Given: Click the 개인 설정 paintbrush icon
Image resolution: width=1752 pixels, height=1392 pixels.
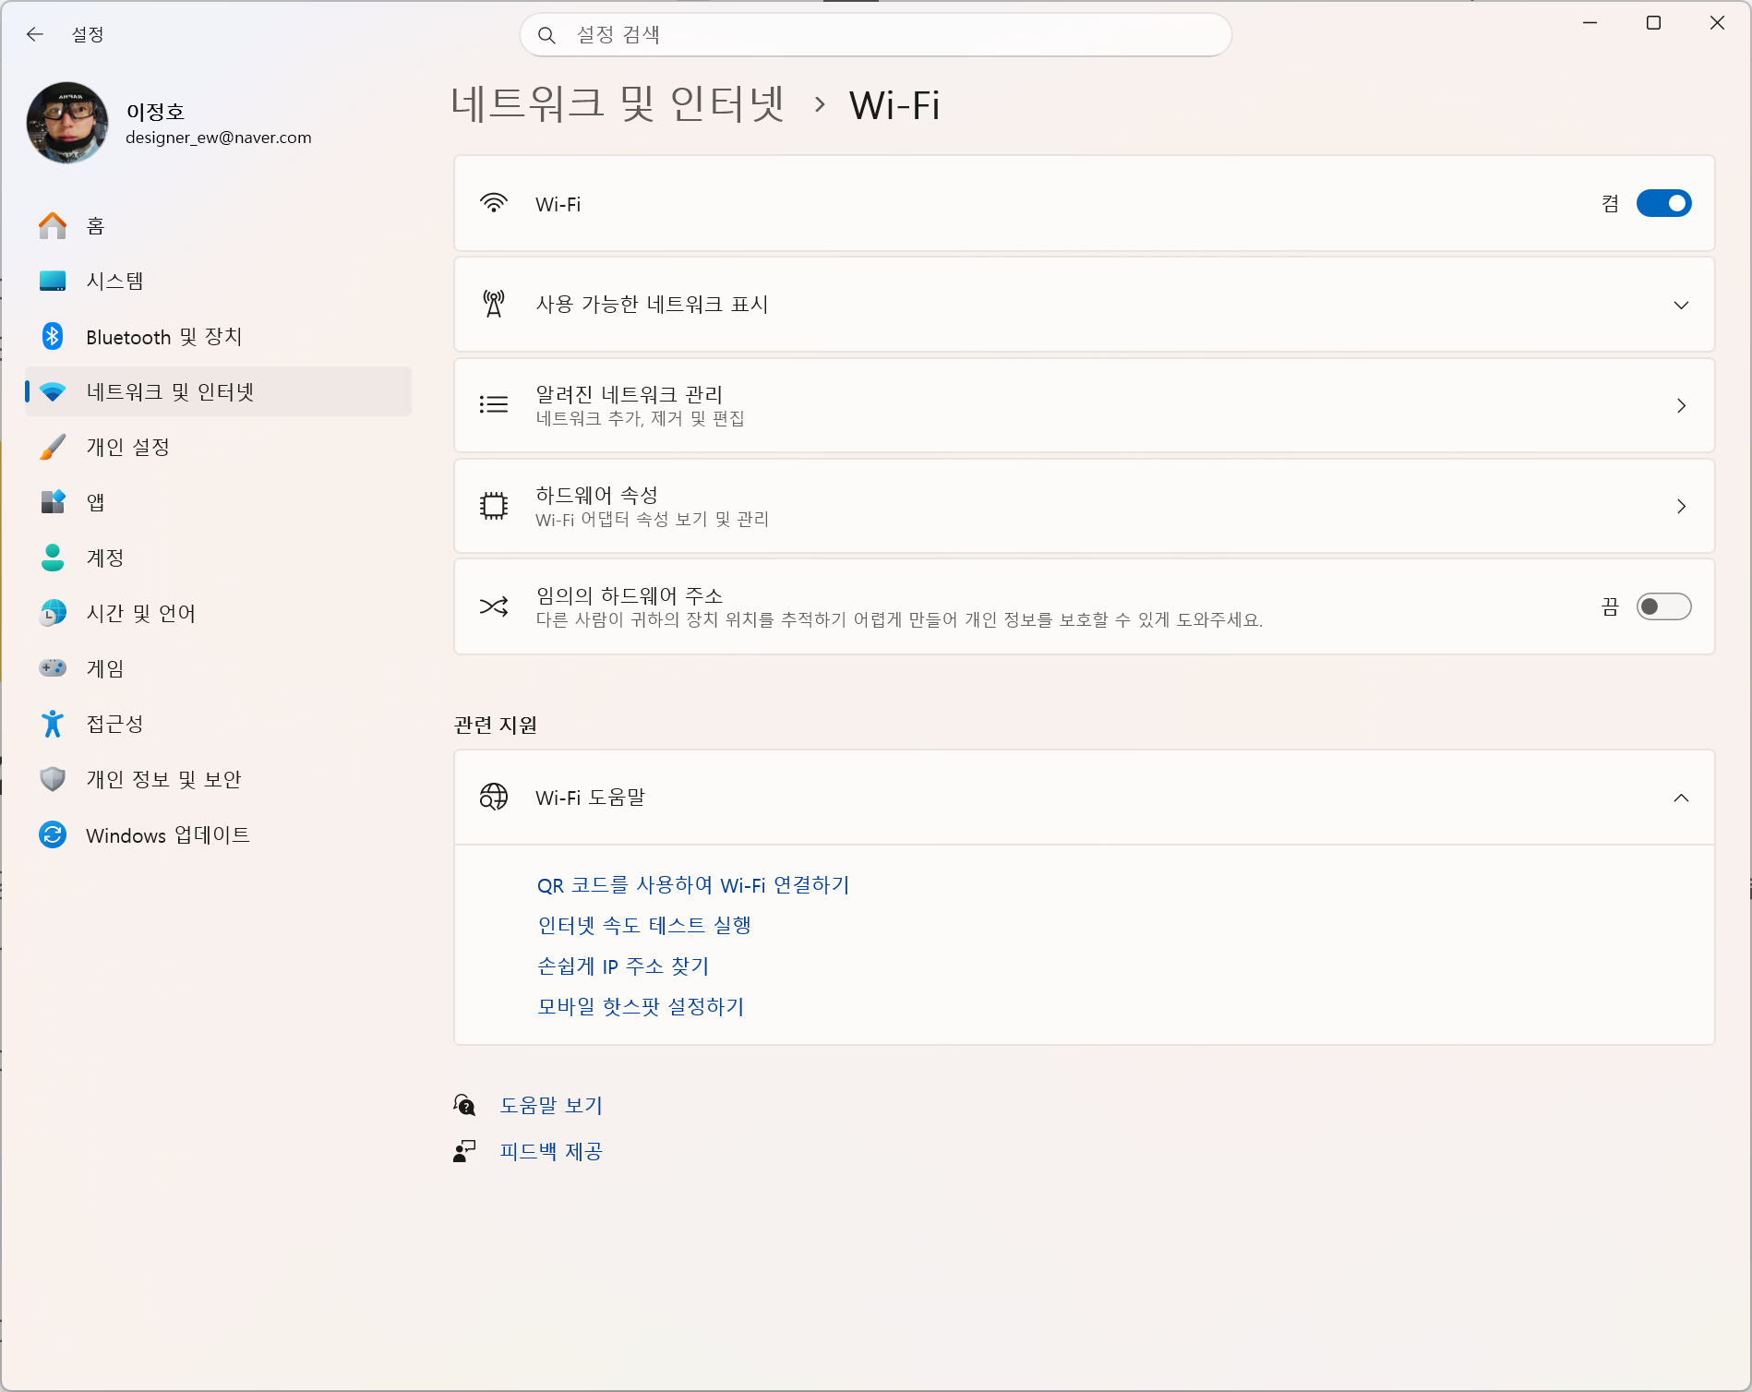Looking at the screenshot, I should [x=53, y=447].
